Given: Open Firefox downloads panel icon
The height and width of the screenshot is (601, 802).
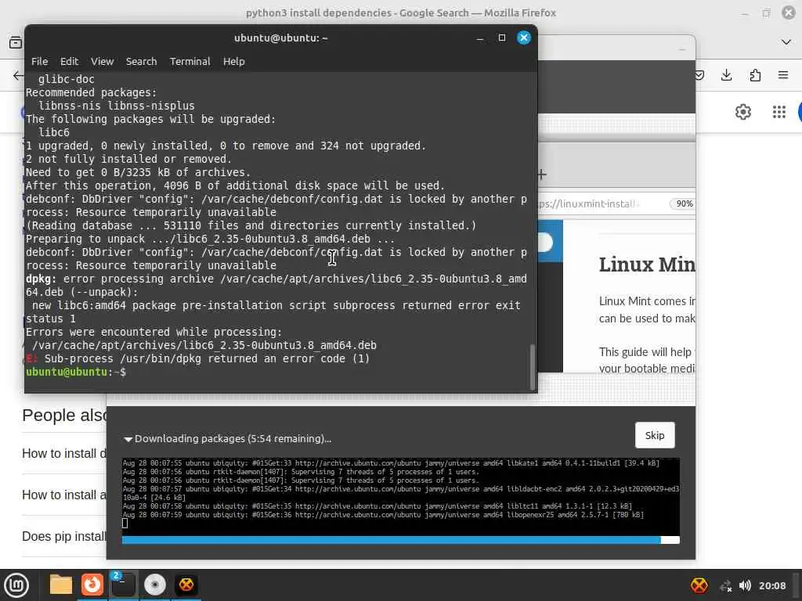Looking at the screenshot, I should pos(726,75).
